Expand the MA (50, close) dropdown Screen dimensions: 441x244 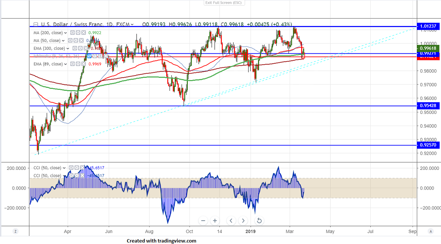pos(63,41)
